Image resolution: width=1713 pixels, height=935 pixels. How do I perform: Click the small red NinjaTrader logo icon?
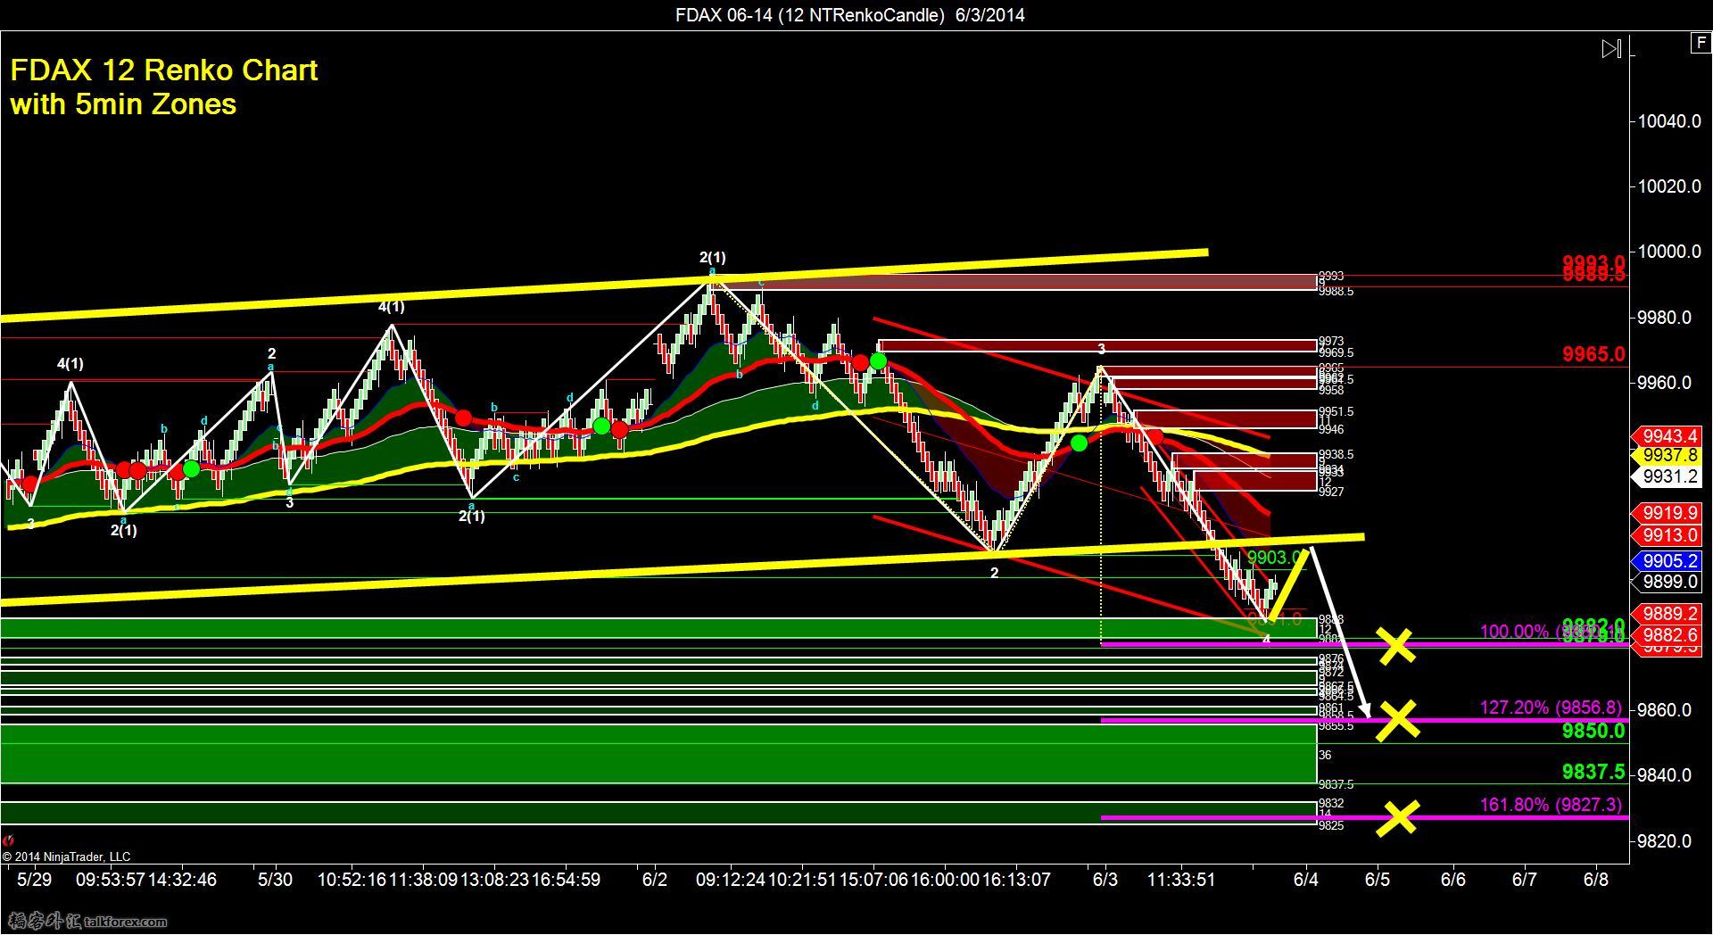click(x=9, y=840)
